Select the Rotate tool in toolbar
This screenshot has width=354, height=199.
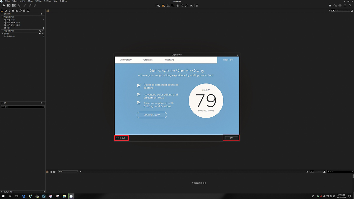tap(177, 6)
